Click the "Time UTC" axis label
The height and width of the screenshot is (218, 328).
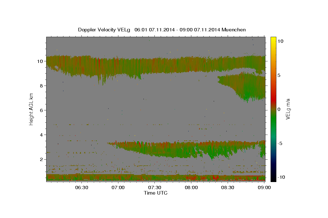coord(156,193)
